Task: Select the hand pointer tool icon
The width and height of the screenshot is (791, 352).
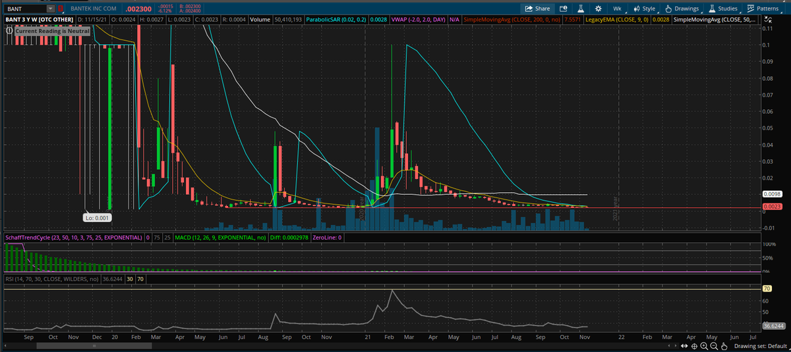Action: pyautogui.click(x=724, y=346)
